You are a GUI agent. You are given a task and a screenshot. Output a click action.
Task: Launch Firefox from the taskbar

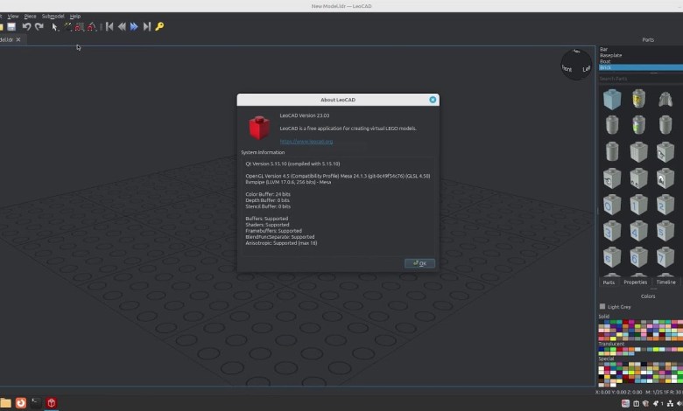[x=20, y=403]
